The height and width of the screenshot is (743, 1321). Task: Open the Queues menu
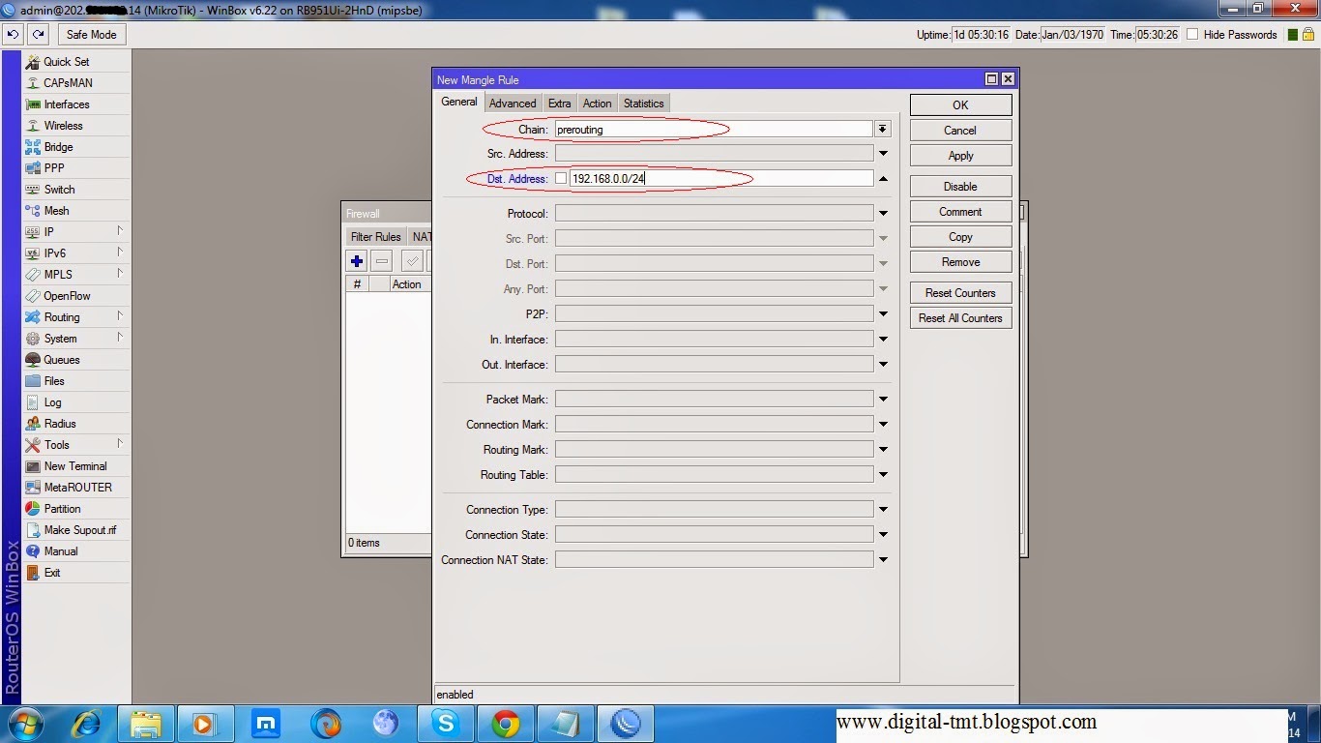76,359
